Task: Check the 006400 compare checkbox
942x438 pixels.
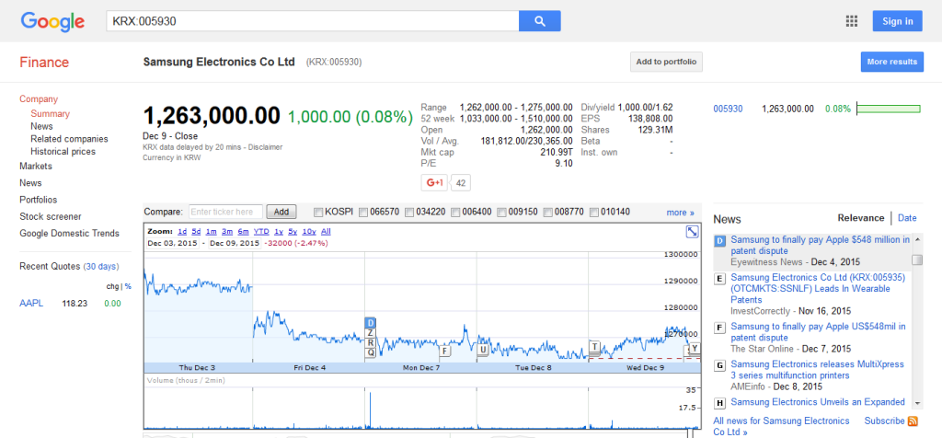Action: coord(455,212)
